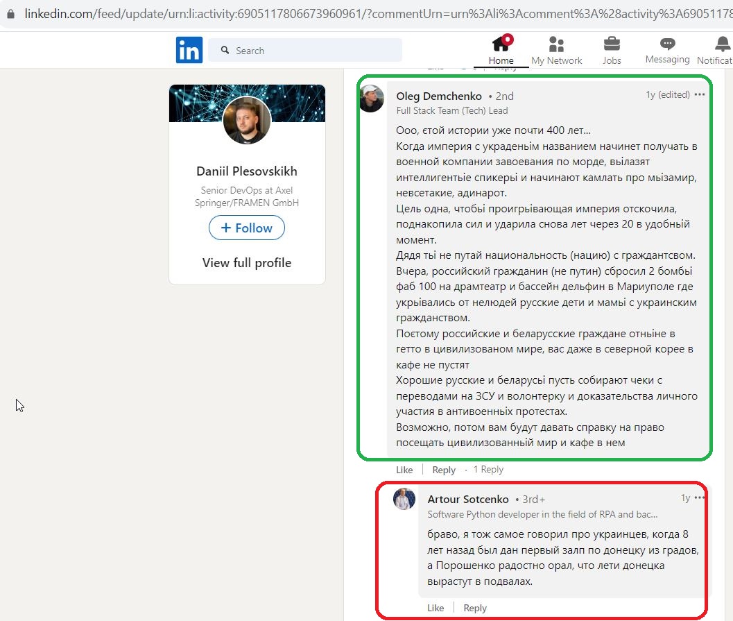Screen dimensions: 733x621
Task: Reply to Oleg Demchenko's comment
Action: point(444,470)
